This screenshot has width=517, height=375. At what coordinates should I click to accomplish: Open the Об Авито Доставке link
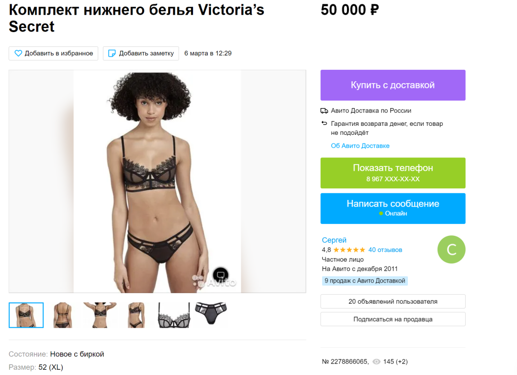[x=360, y=145]
